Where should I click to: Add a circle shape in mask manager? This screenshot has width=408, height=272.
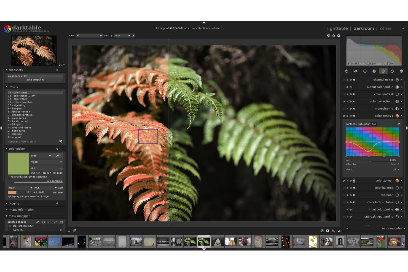44,222
